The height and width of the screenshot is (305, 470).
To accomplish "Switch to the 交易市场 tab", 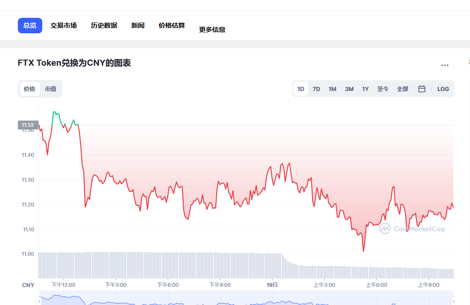I will point(63,25).
